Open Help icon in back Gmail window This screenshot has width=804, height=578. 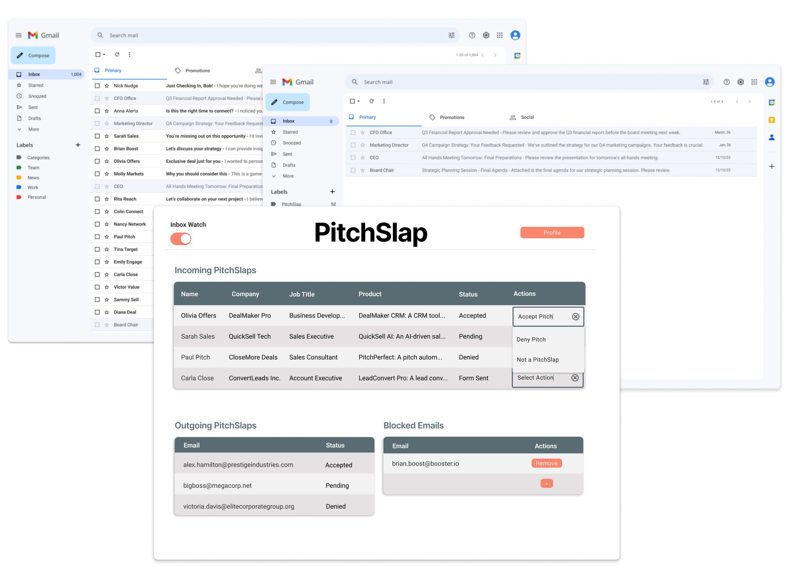[472, 35]
